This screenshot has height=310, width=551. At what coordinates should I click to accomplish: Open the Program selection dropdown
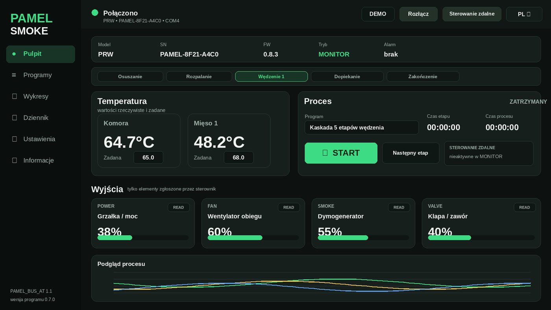click(x=362, y=127)
